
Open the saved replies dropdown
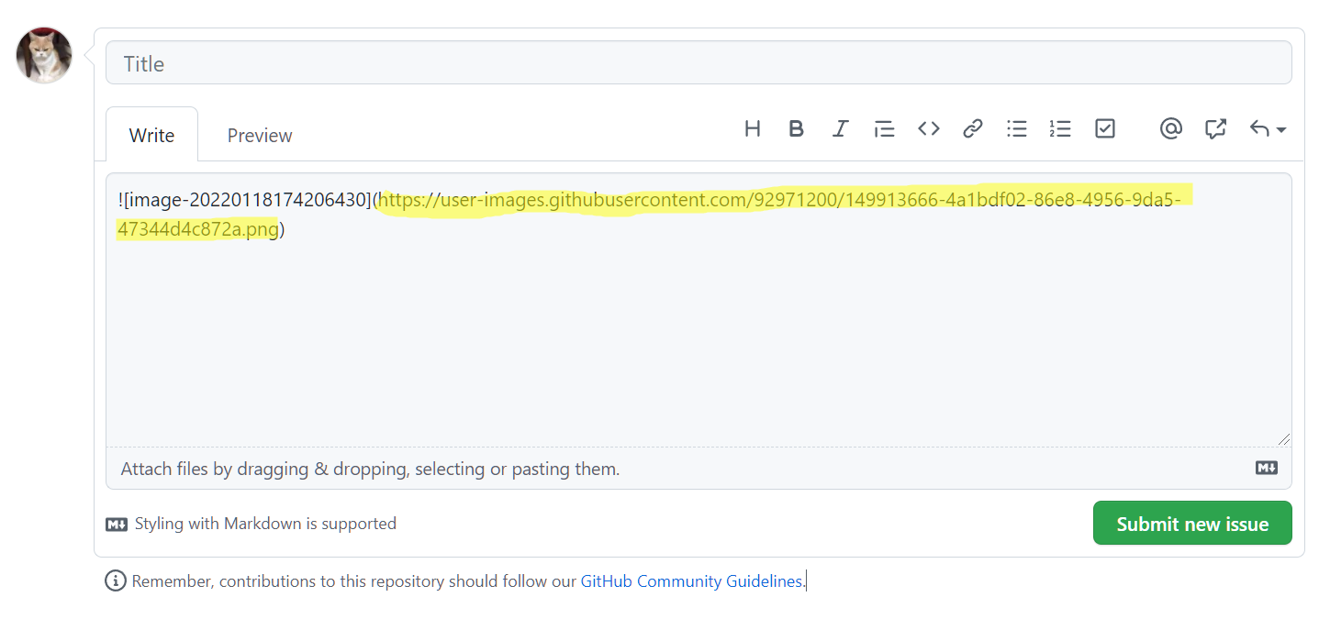pos(1268,129)
